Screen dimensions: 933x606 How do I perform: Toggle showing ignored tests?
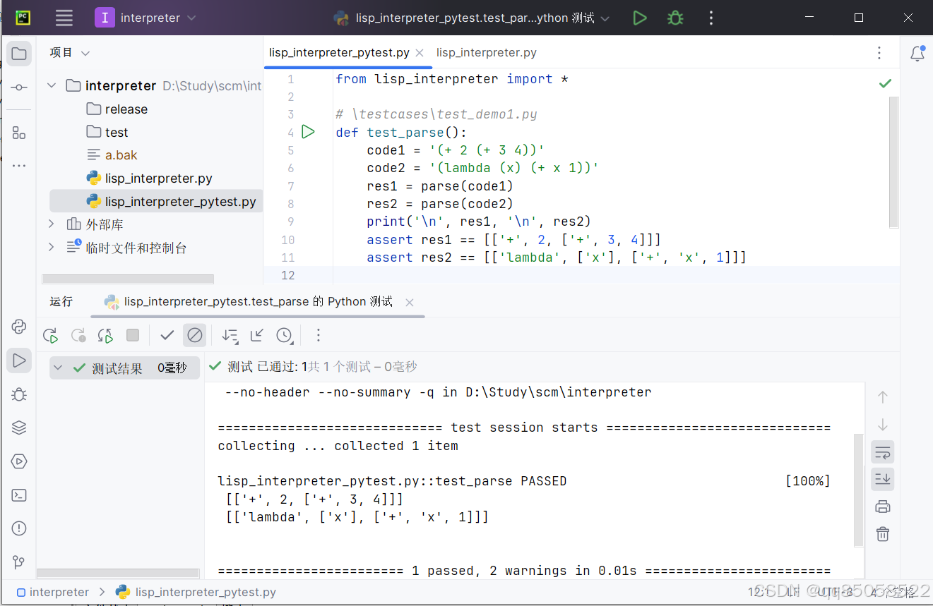click(195, 335)
